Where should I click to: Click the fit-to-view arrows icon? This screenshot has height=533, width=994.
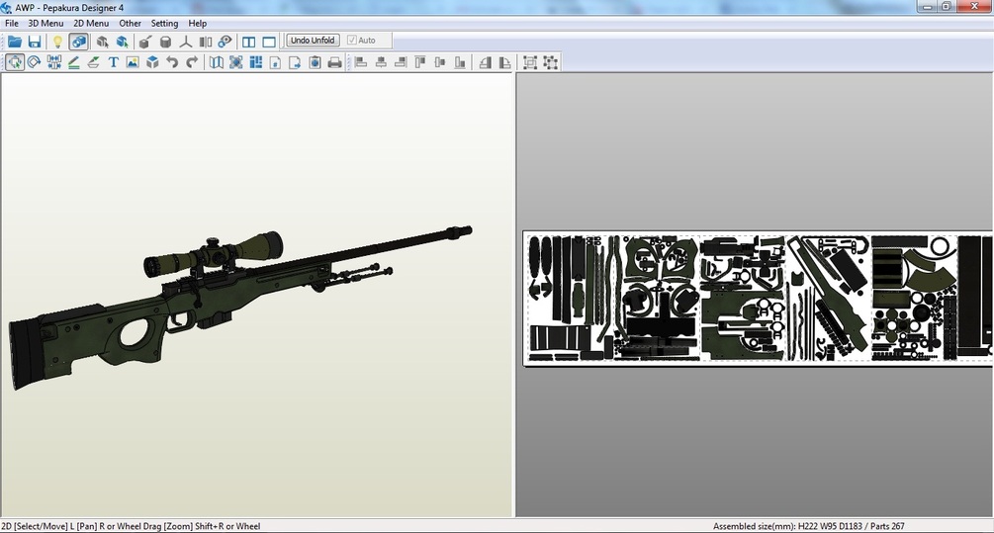point(235,62)
